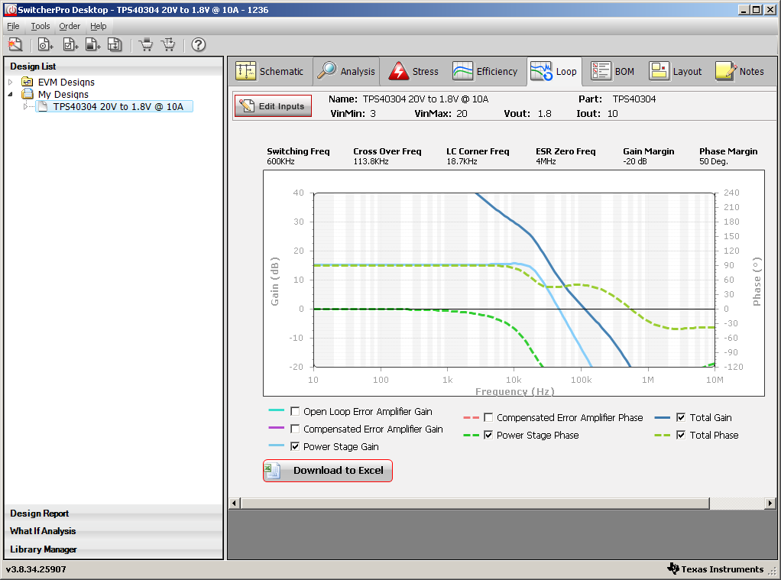
Task: Select the My Designs tree item
Action: tap(63, 94)
